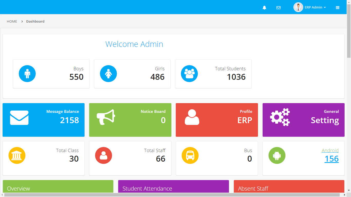
Task: Open the Notice Board megaphone tile
Action: (130, 120)
